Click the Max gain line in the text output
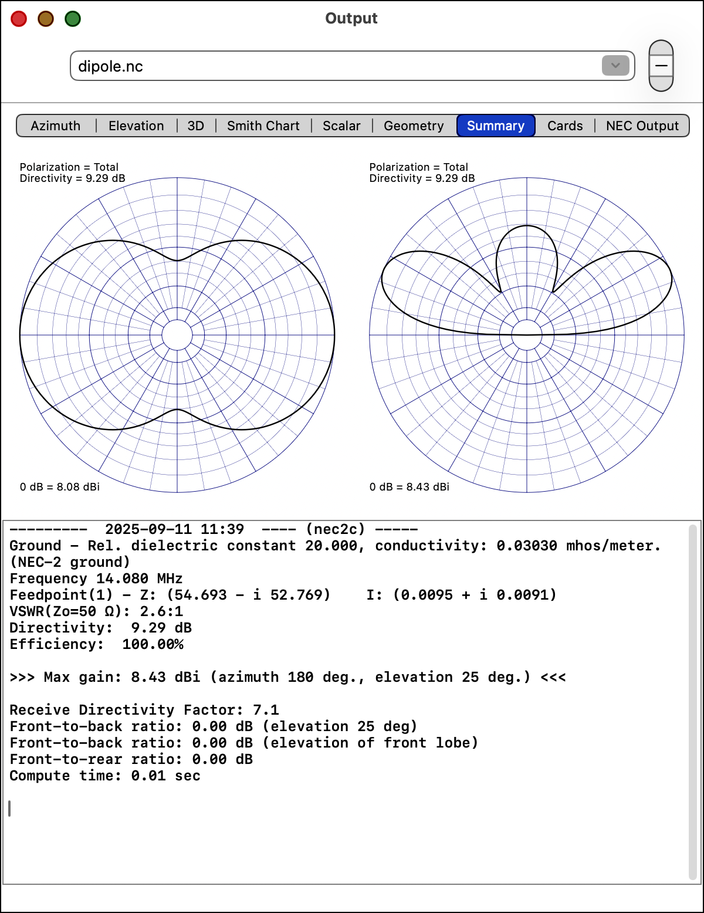The image size is (704, 913). tap(287, 677)
